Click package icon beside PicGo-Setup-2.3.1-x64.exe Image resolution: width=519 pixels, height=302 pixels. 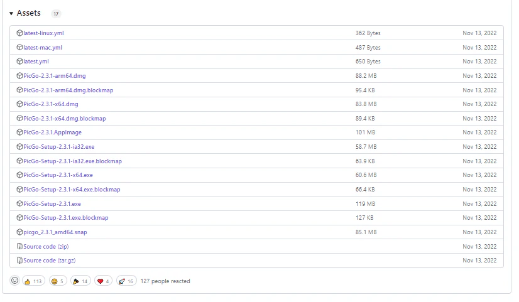19,175
